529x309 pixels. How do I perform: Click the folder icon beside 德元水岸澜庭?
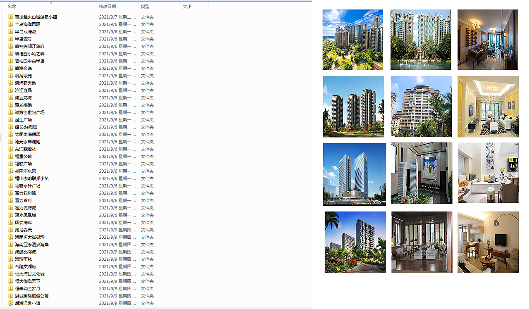tap(11, 142)
